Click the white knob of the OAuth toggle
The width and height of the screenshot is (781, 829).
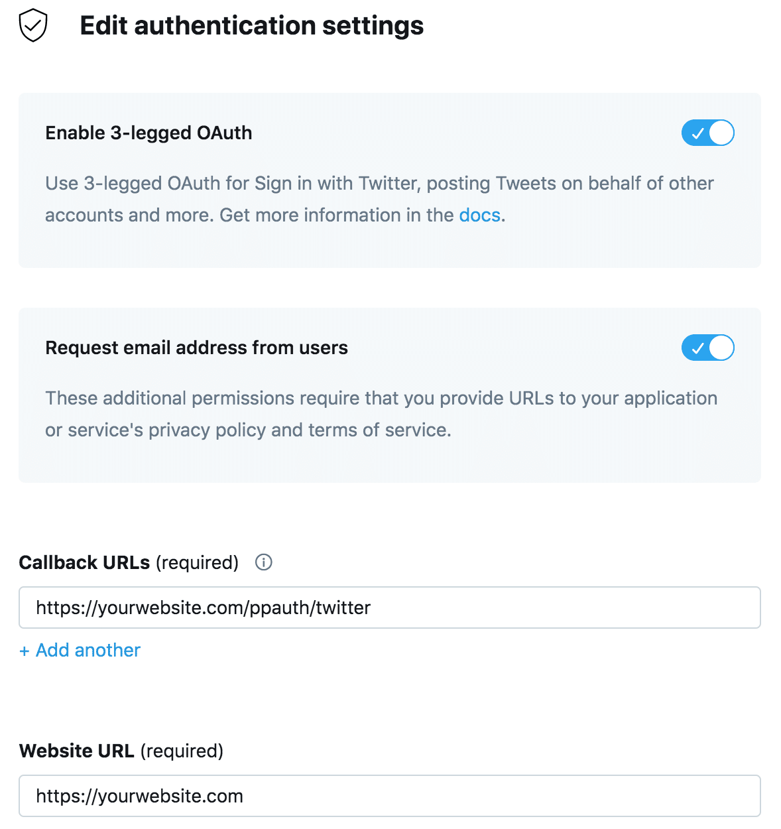[721, 133]
